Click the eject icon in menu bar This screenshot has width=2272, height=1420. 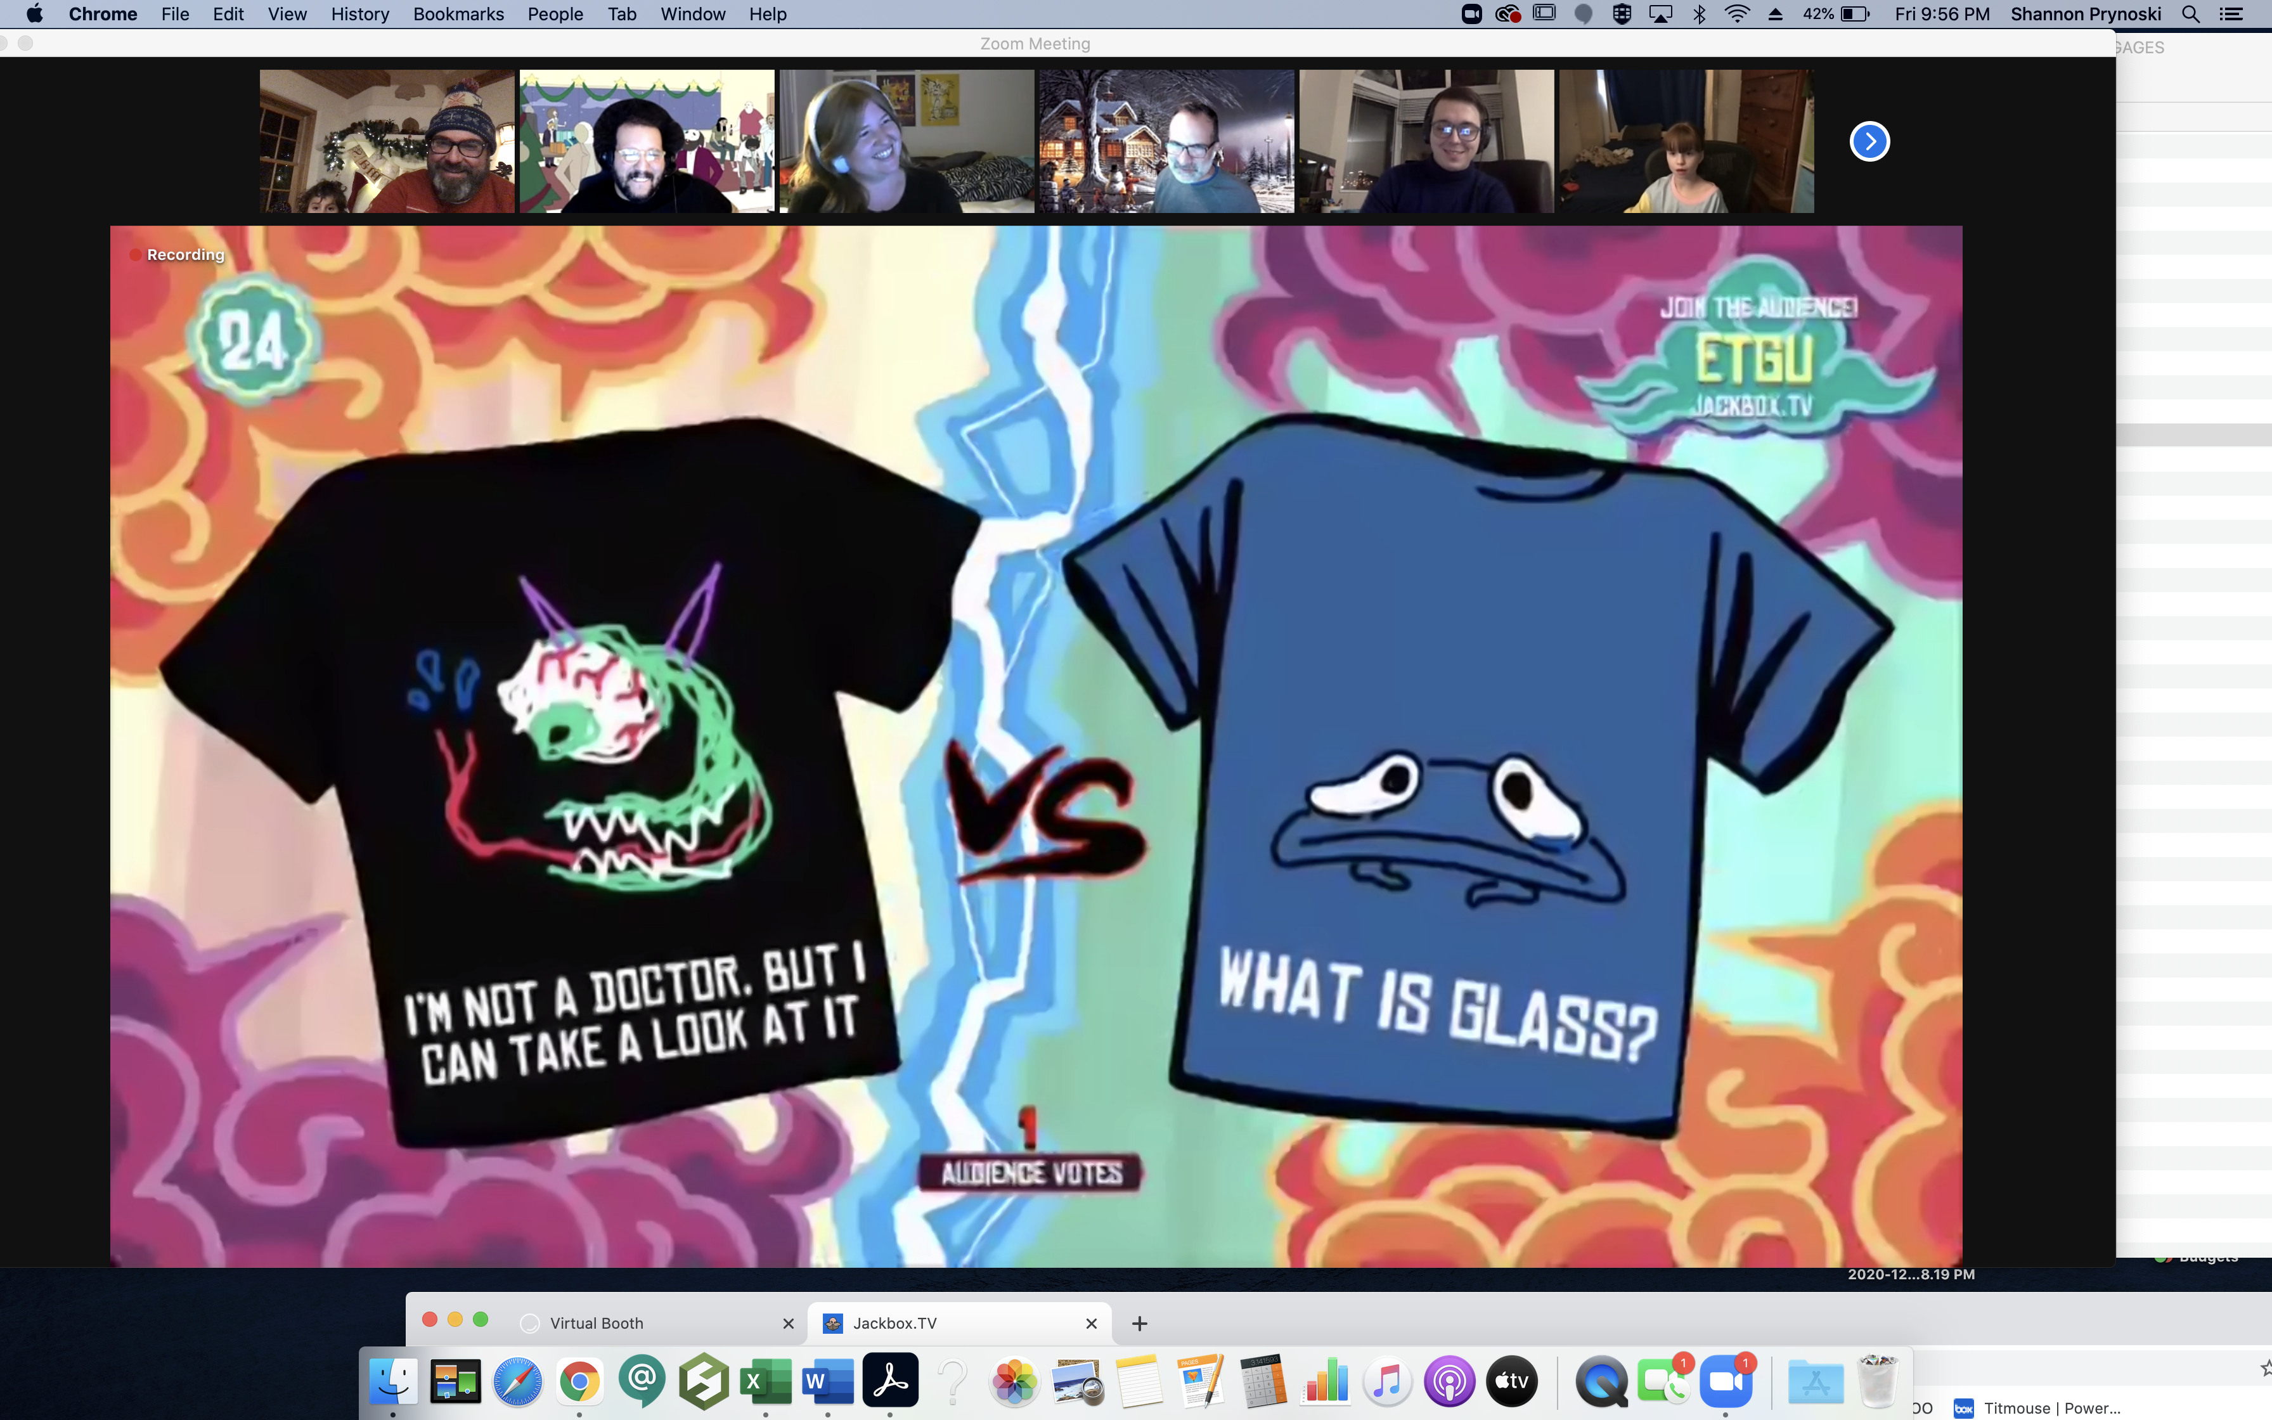(1774, 14)
